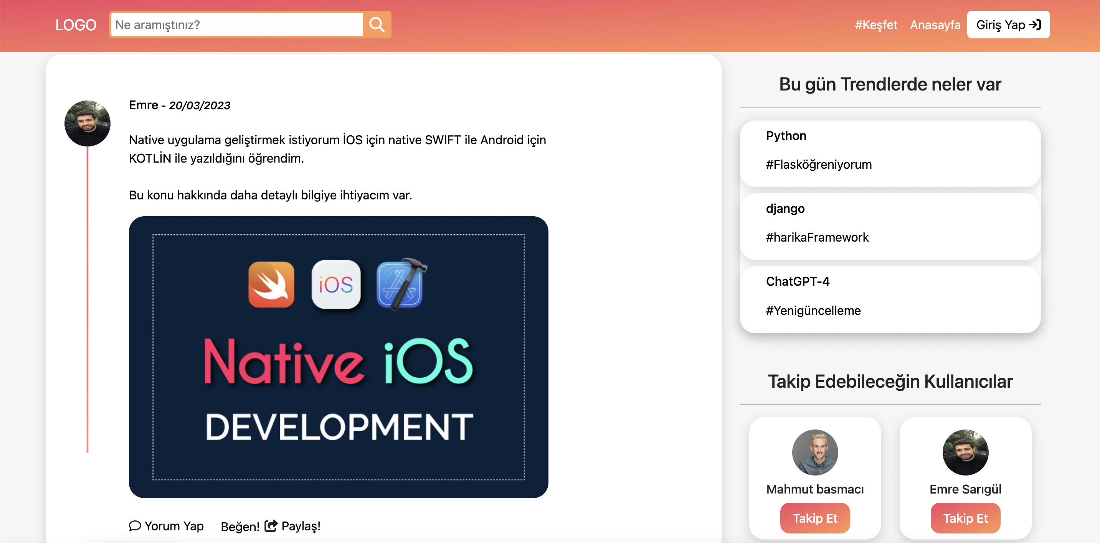Select the #Yenigüncelleme hashtag
This screenshot has height=543, width=1100.
(813, 311)
